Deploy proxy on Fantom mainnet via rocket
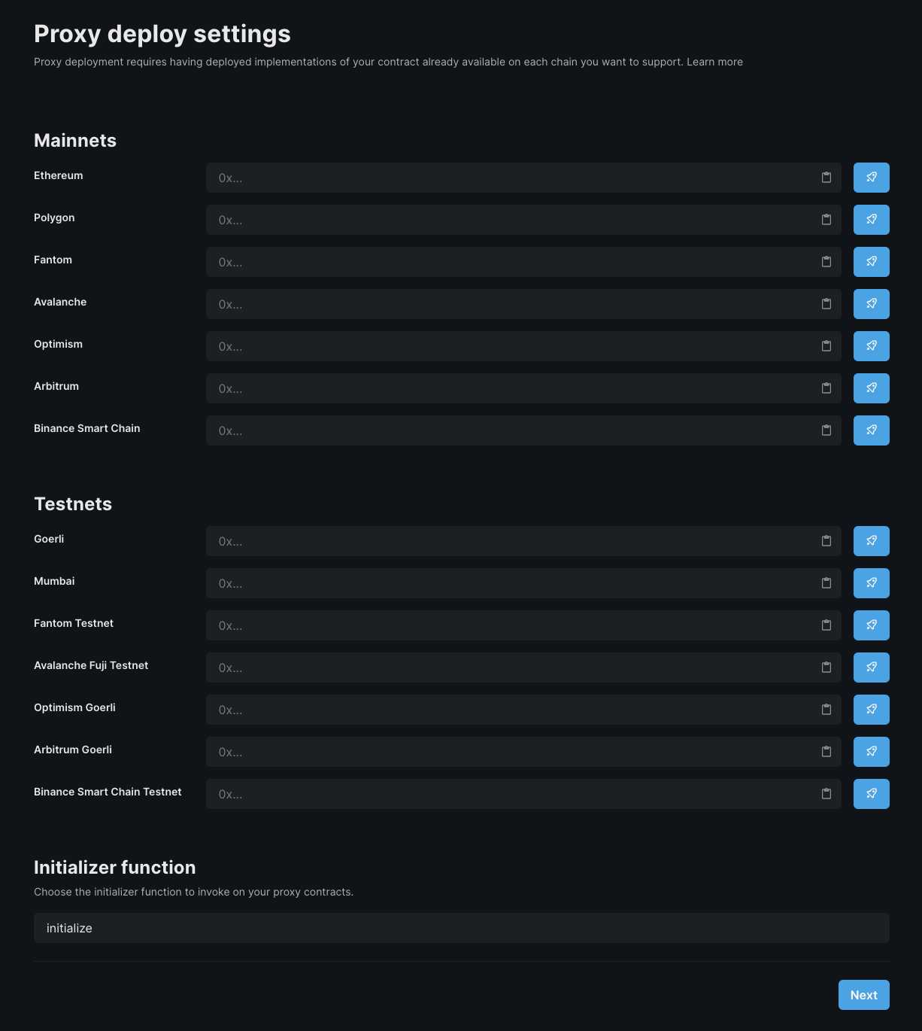 pyautogui.click(x=871, y=262)
